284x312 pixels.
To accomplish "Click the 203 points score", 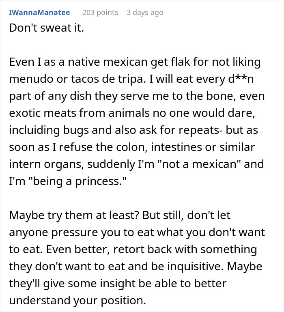I will click(100, 13).
